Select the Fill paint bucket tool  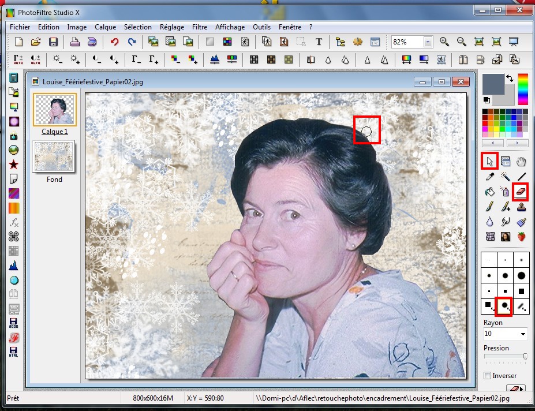click(x=489, y=192)
